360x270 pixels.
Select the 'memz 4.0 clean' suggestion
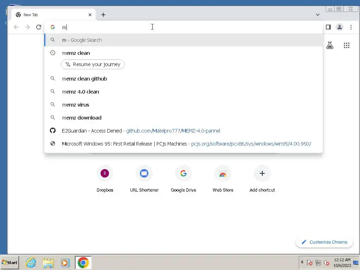pos(184,92)
